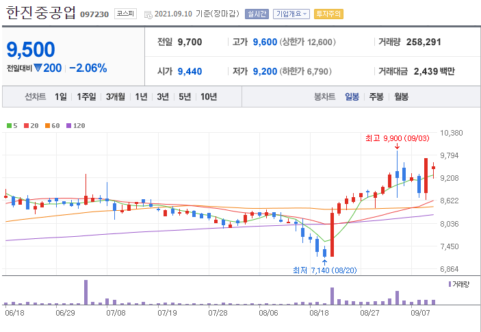Click the 상한가 12,600 text
481x332 pixels.
(308, 42)
